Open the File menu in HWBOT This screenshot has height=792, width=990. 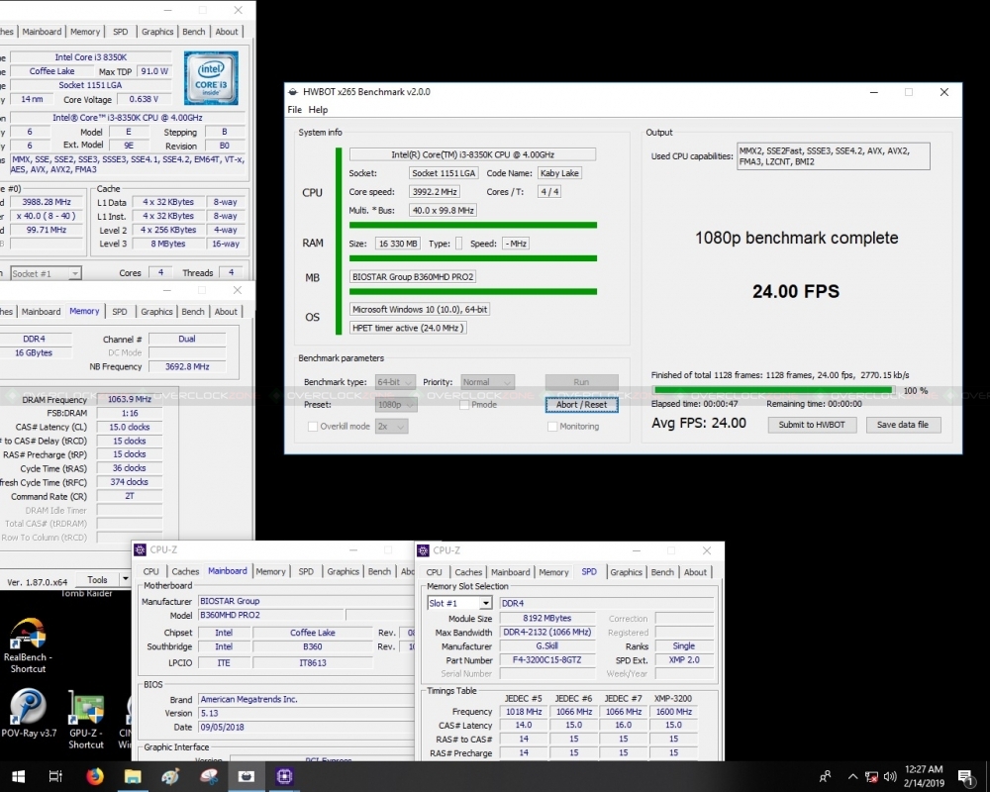tap(294, 110)
